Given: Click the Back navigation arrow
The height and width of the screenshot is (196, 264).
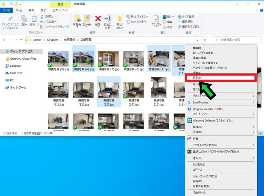Looking at the screenshot, I should click(x=4, y=40).
